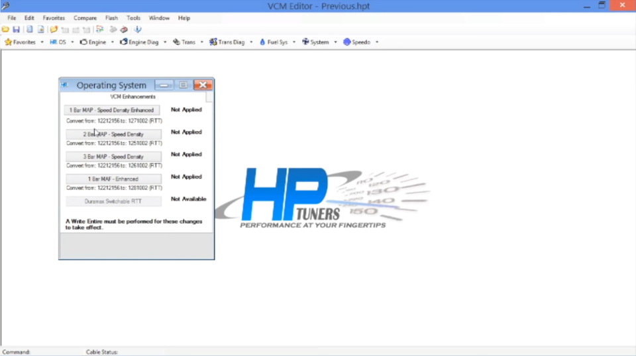Apply 1 Bar MAF - Enhanced
Viewport: 636px width, 356px height.
click(x=113, y=179)
